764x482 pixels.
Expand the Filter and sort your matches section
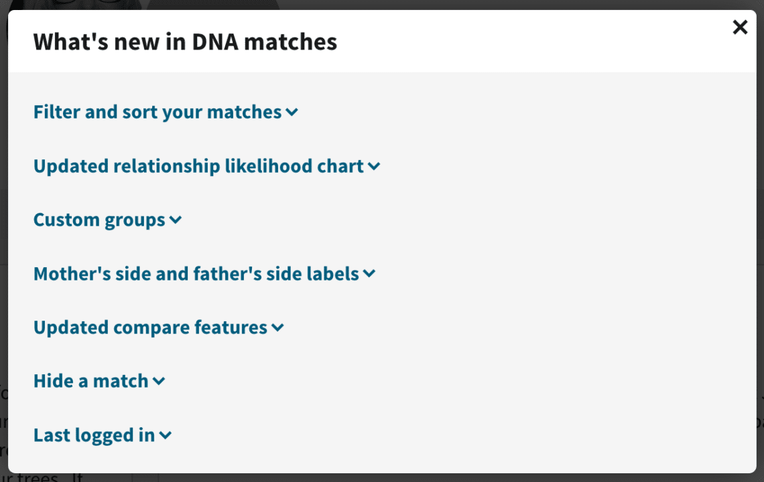pyautogui.click(x=157, y=112)
